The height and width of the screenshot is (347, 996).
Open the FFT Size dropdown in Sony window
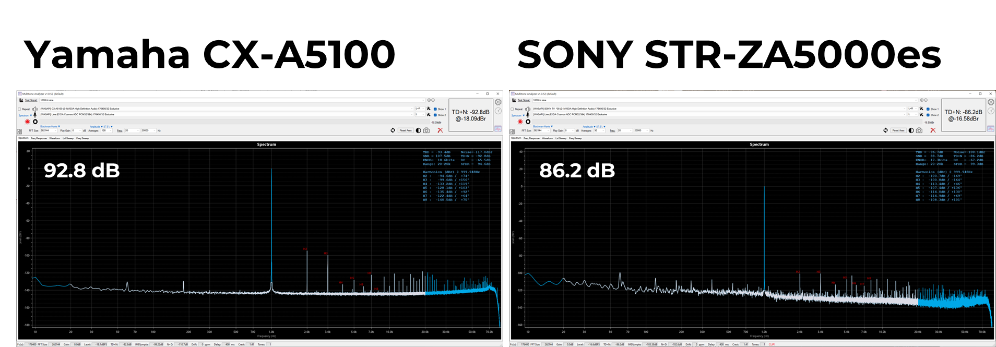pos(542,130)
